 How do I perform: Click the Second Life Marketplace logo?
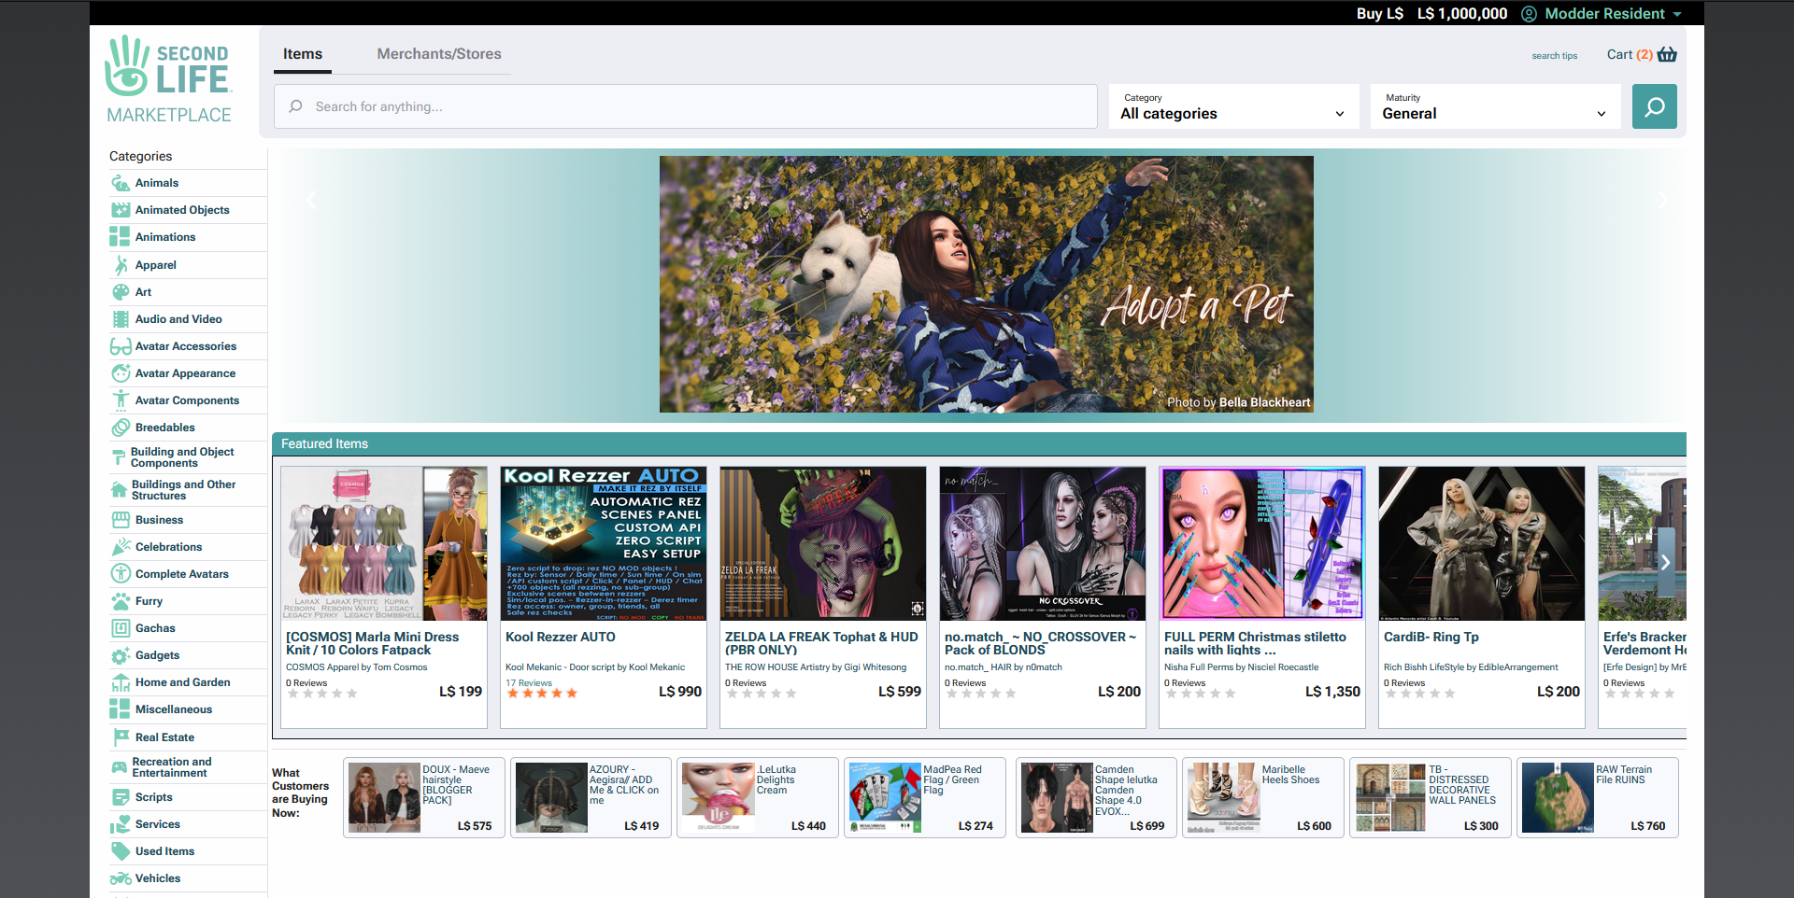point(168,79)
